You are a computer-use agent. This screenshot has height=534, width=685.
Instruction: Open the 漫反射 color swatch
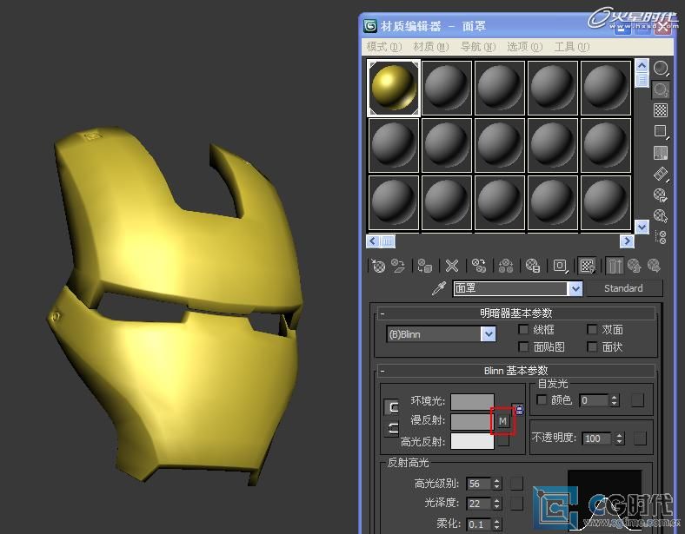(x=471, y=421)
